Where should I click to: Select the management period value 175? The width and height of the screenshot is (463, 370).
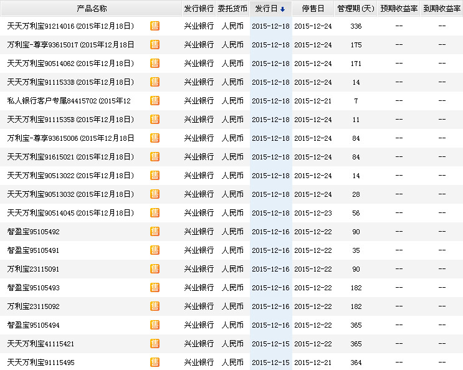point(356,45)
